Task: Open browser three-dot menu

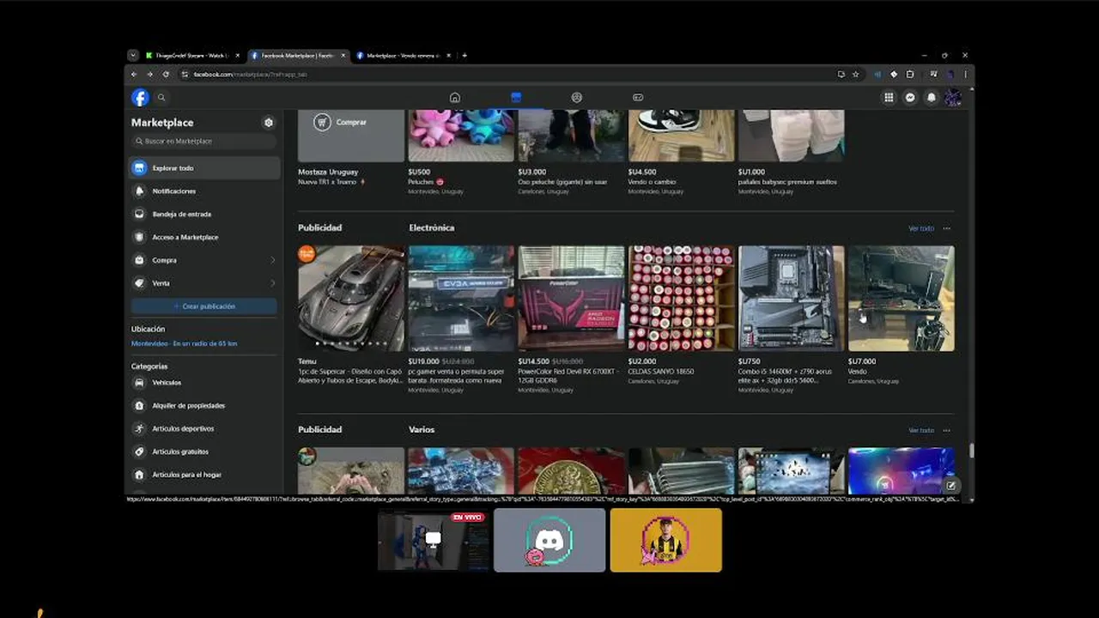Action: (x=966, y=75)
